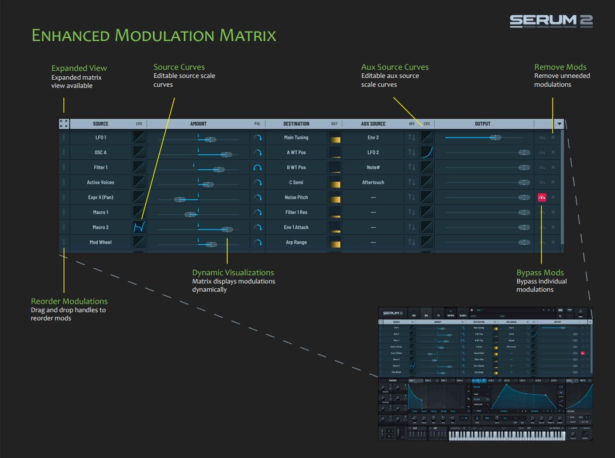Open the Expr X (Pan) source selector
615x458 pixels.
tap(101, 197)
